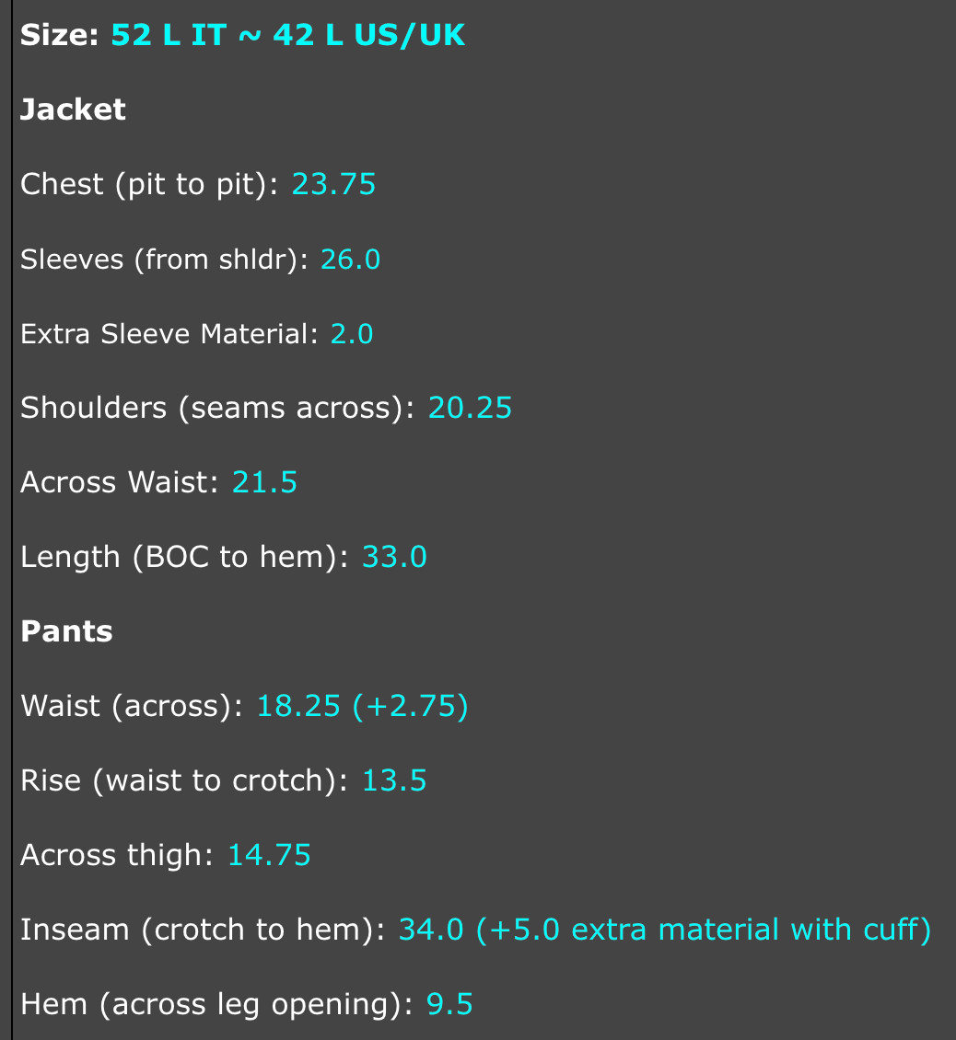Click the 'Size:' label text
The height and width of the screenshot is (1040, 956).
click(59, 34)
